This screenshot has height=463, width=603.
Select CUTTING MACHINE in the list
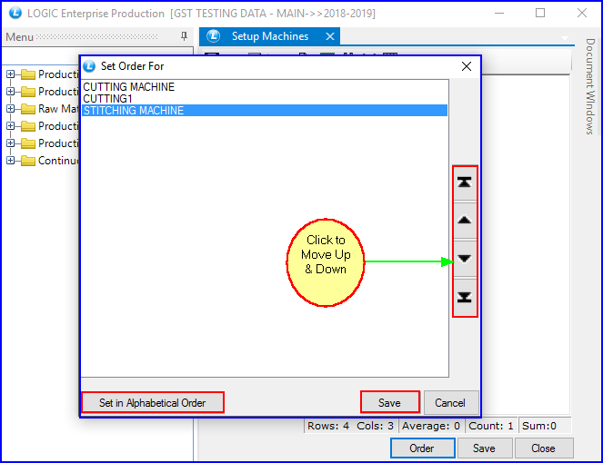(x=129, y=87)
